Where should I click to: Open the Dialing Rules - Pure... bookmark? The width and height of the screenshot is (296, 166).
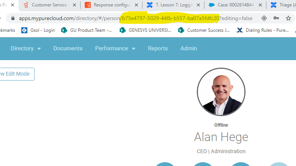(x=263, y=30)
